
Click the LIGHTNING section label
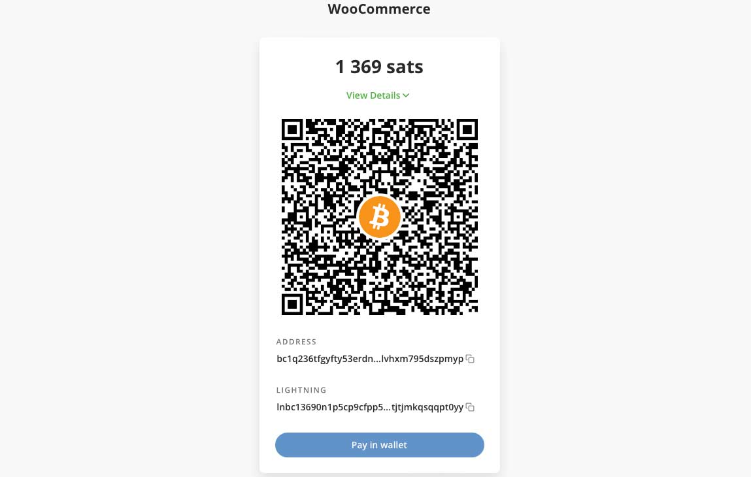click(x=301, y=390)
